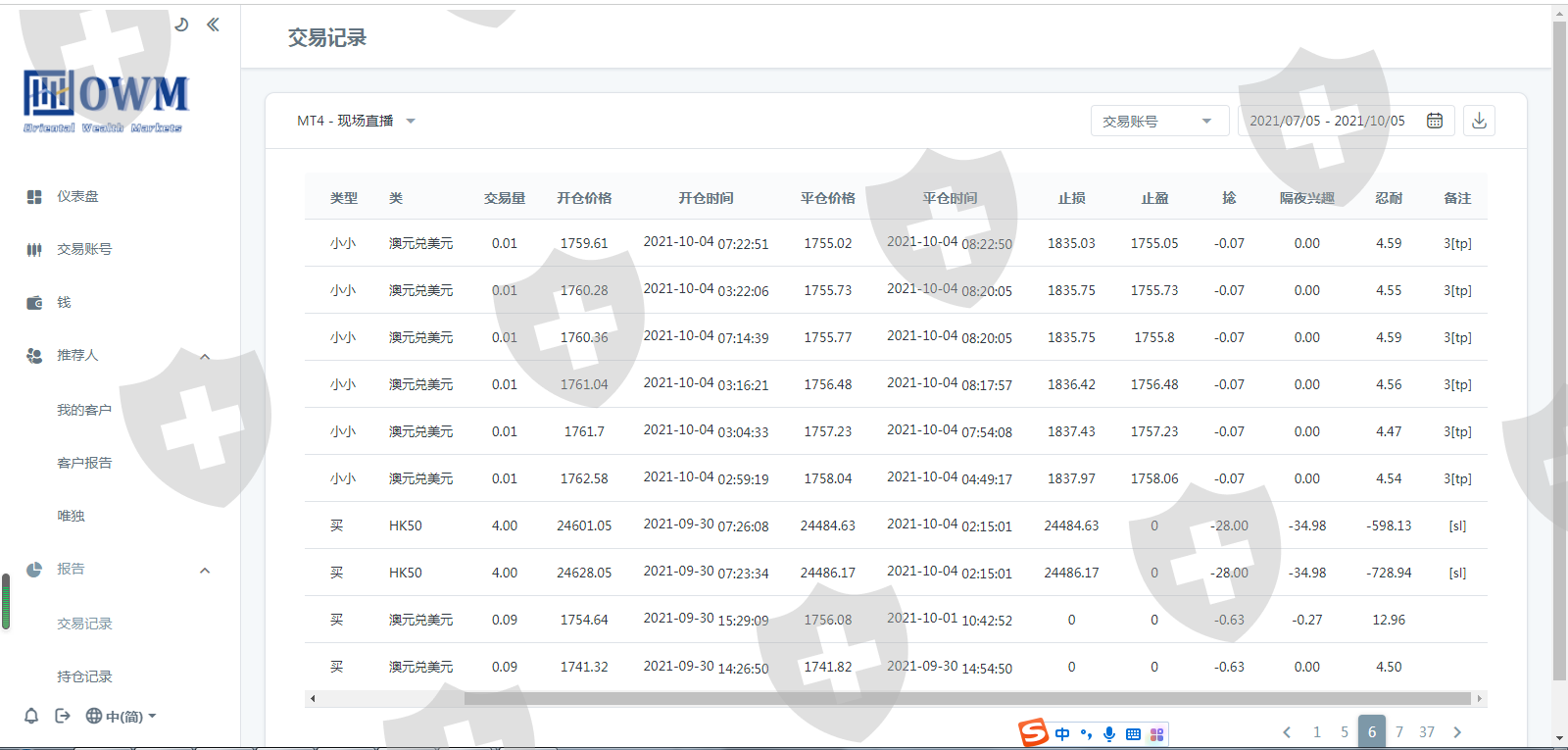1568x750 pixels.
Task: Collapse the 推荐人 sidebar section
Action: pyautogui.click(x=205, y=356)
